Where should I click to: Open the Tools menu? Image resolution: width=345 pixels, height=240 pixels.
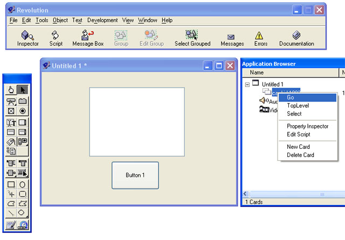[x=42, y=20]
